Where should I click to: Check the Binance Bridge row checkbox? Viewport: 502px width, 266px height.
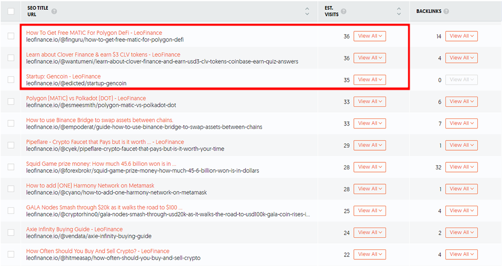click(x=11, y=123)
